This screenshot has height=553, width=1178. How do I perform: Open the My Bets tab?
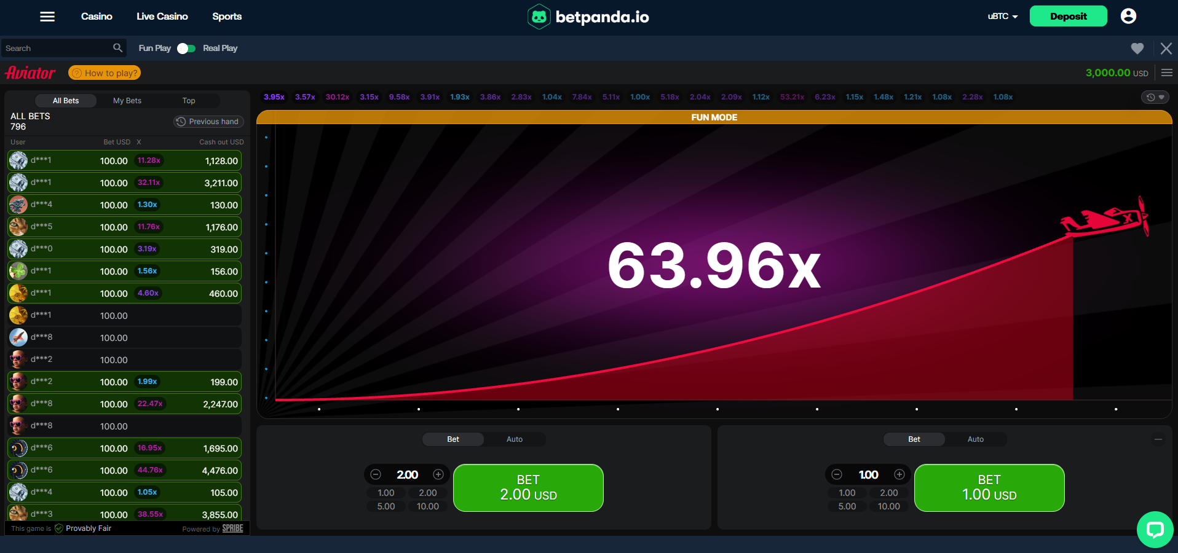[x=127, y=101]
